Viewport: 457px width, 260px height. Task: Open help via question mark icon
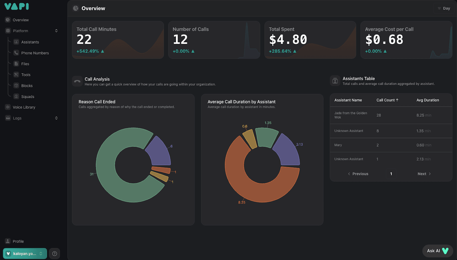pyautogui.click(x=55, y=253)
